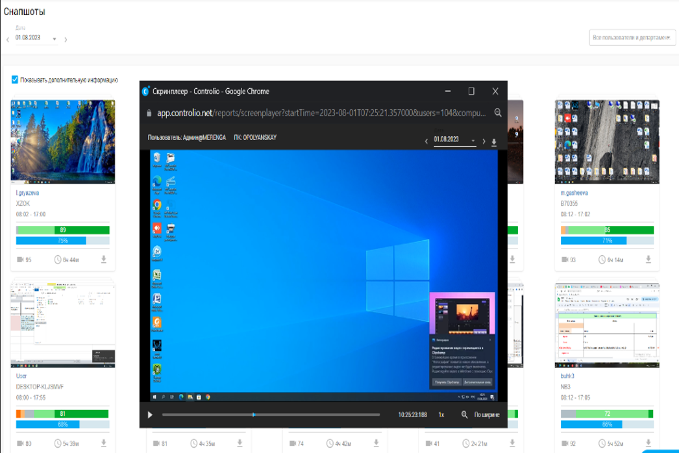Open the m.gasheeva snapshot thumbnail
Image resolution: width=679 pixels, height=453 pixels.
[607, 141]
